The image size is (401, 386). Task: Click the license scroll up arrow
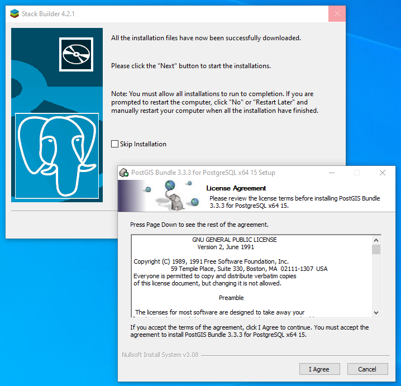376,240
